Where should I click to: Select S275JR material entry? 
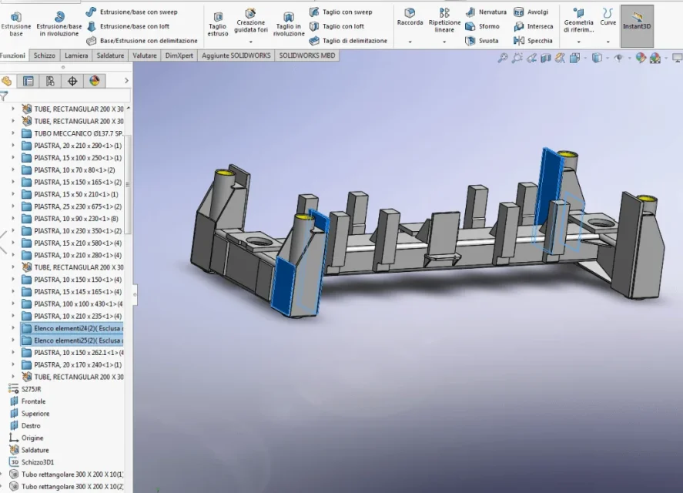click(25, 389)
